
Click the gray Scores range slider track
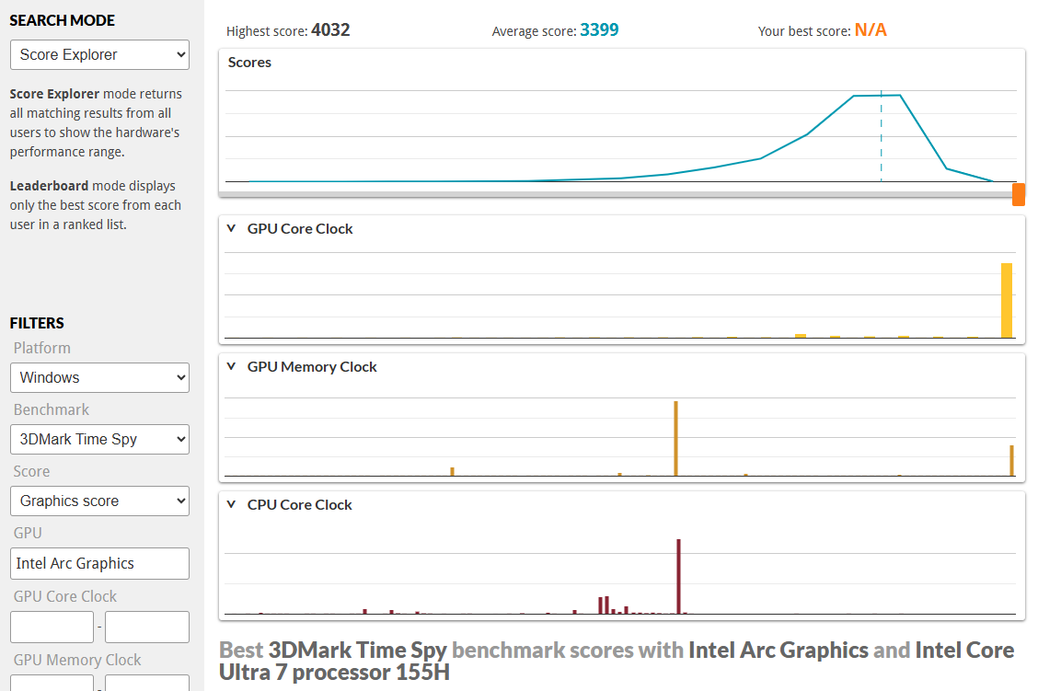616,194
